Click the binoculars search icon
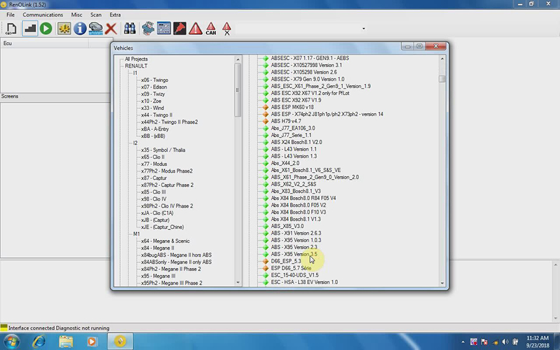 coord(130,28)
